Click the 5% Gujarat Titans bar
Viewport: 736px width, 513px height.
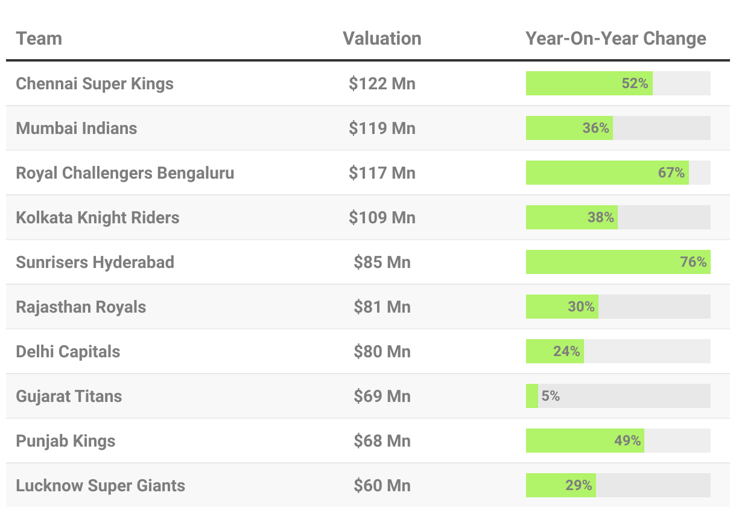532,396
